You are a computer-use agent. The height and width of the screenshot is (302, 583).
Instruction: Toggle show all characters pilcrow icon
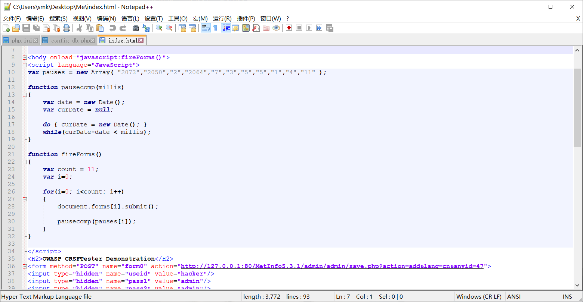click(x=216, y=28)
